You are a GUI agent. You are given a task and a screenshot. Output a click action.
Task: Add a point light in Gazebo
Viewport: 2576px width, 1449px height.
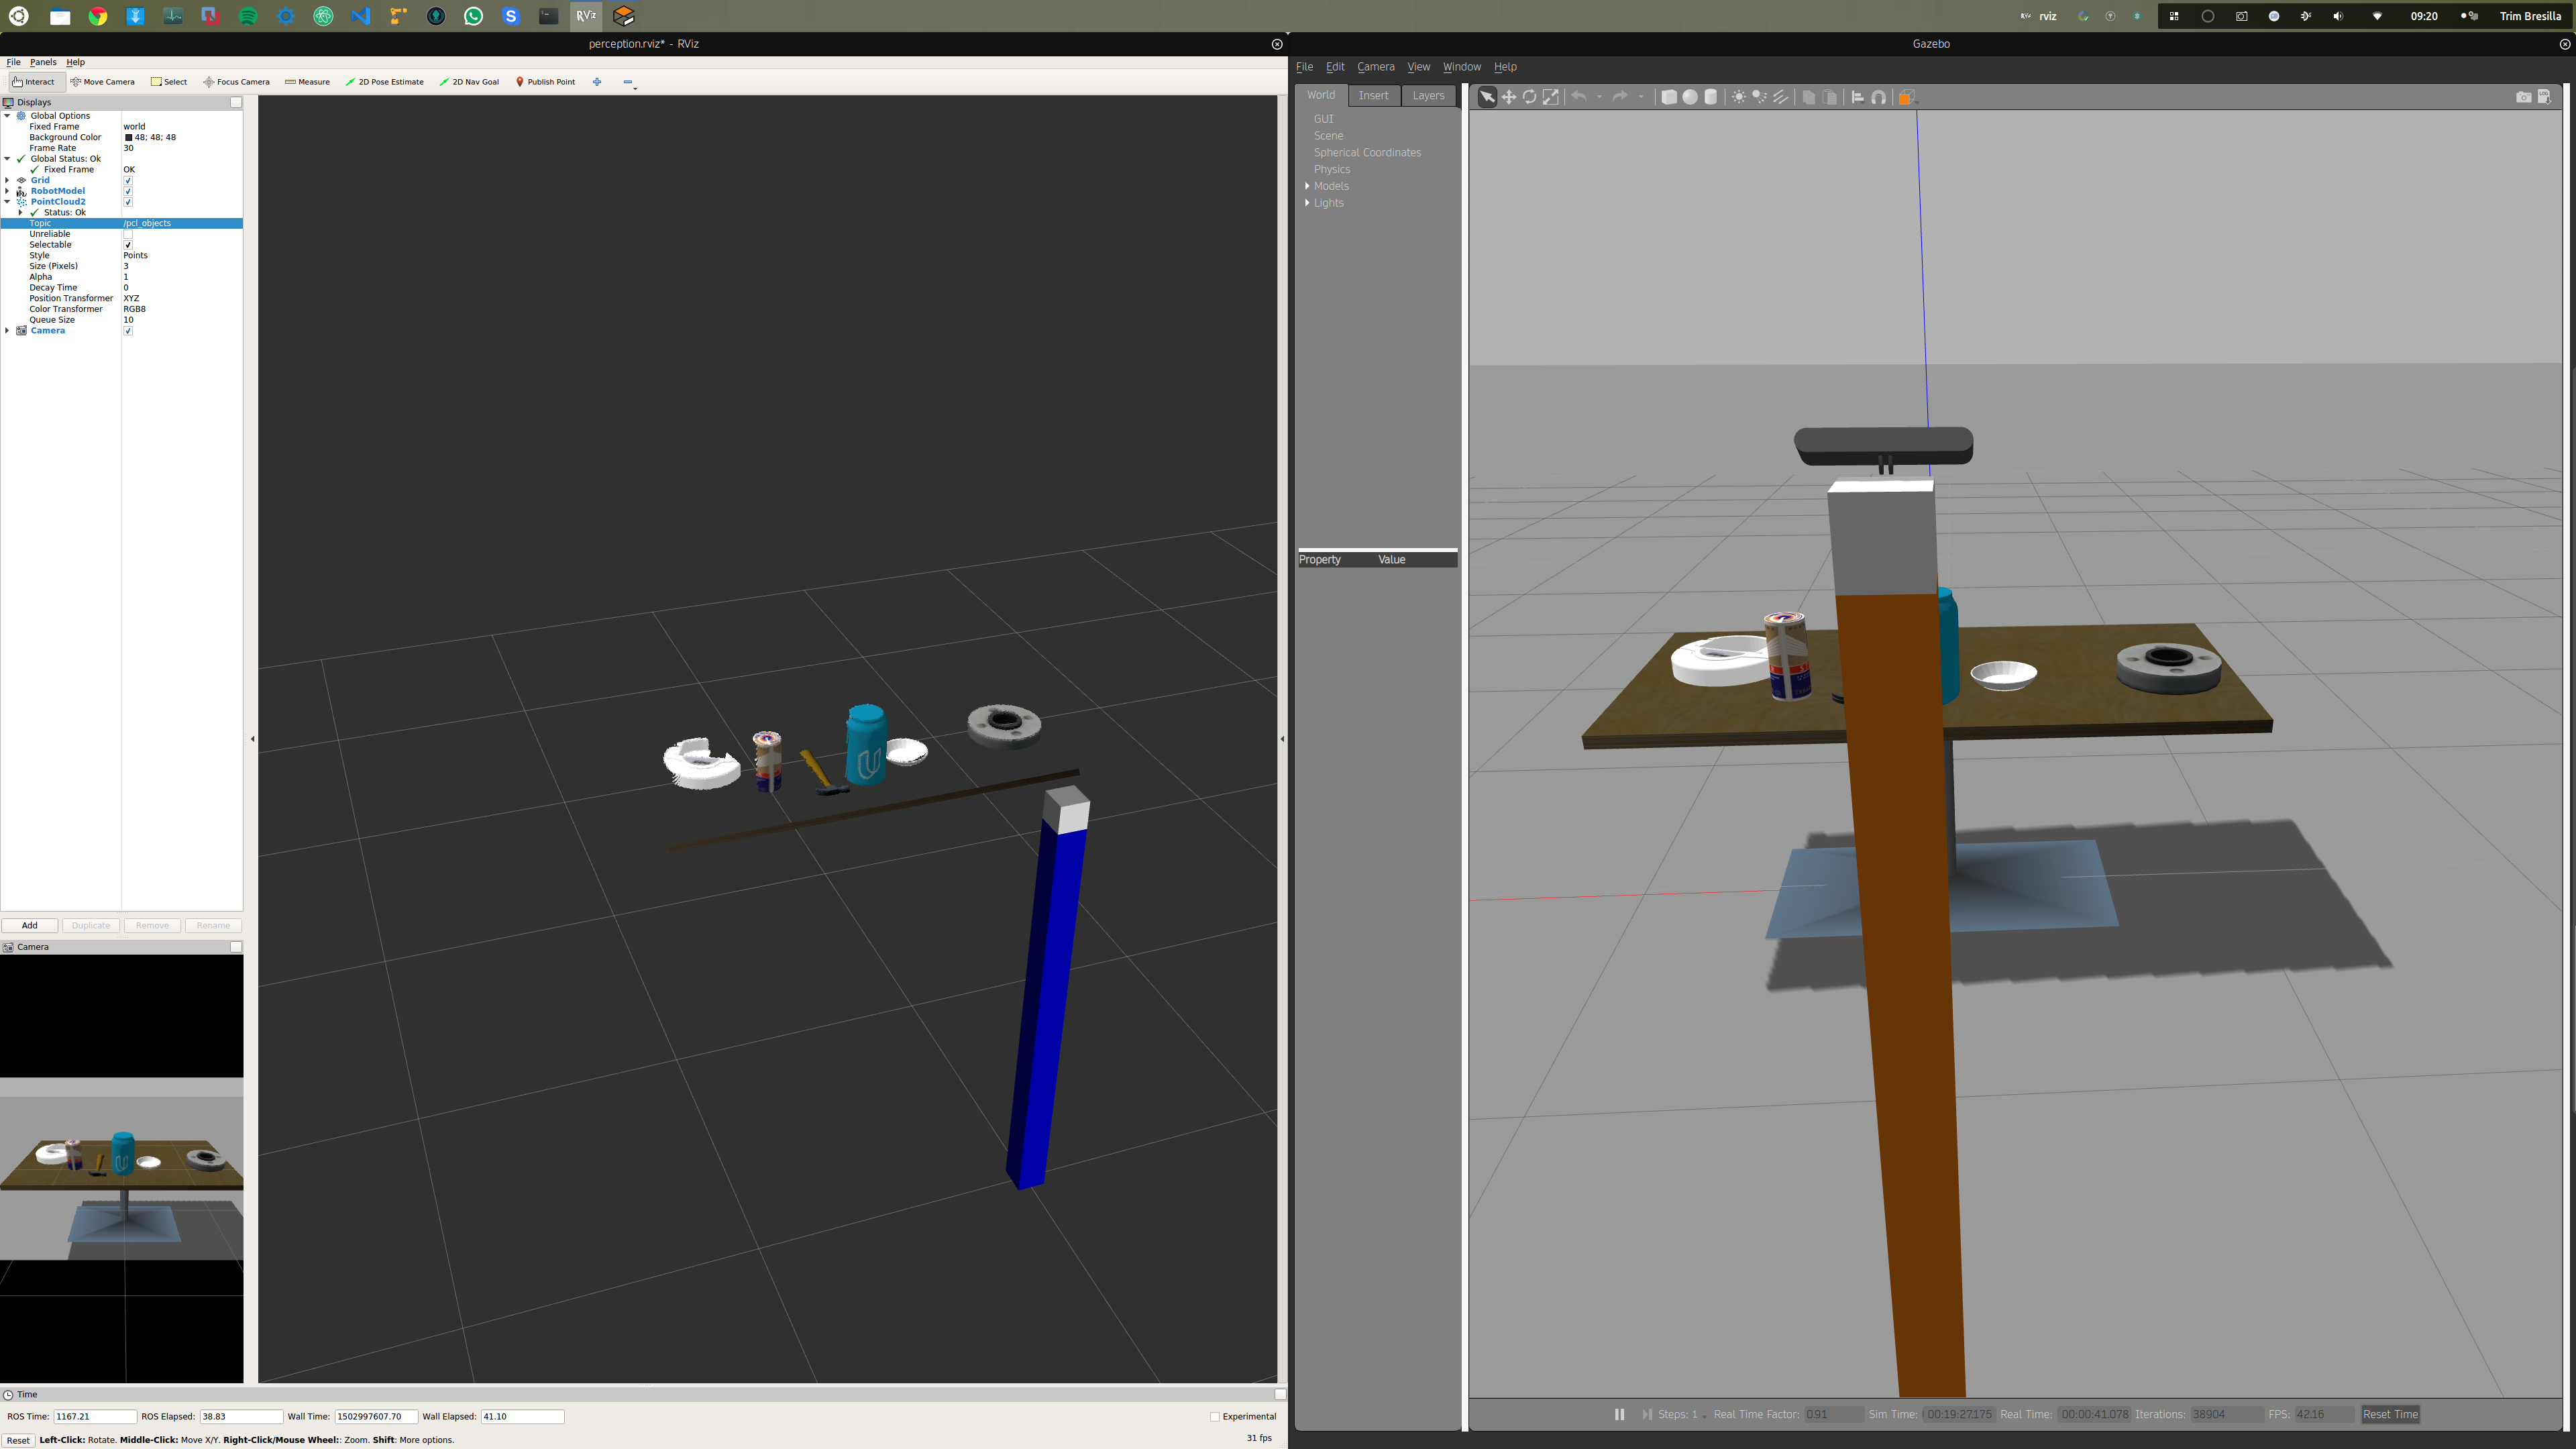click(1739, 97)
